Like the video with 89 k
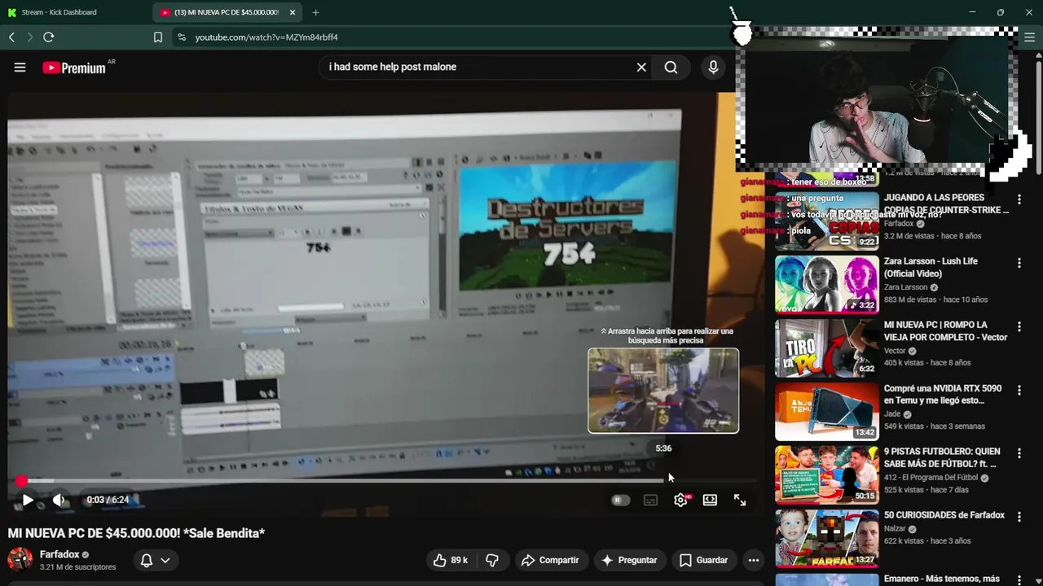This screenshot has height=586, width=1043. coord(450,560)
